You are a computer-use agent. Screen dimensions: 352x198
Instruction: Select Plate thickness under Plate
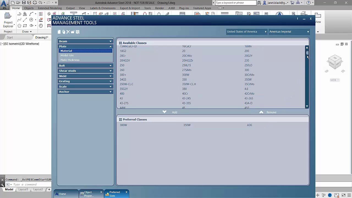(70, 60)
